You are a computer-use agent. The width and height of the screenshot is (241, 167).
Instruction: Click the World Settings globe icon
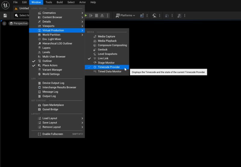coord(39,74)
